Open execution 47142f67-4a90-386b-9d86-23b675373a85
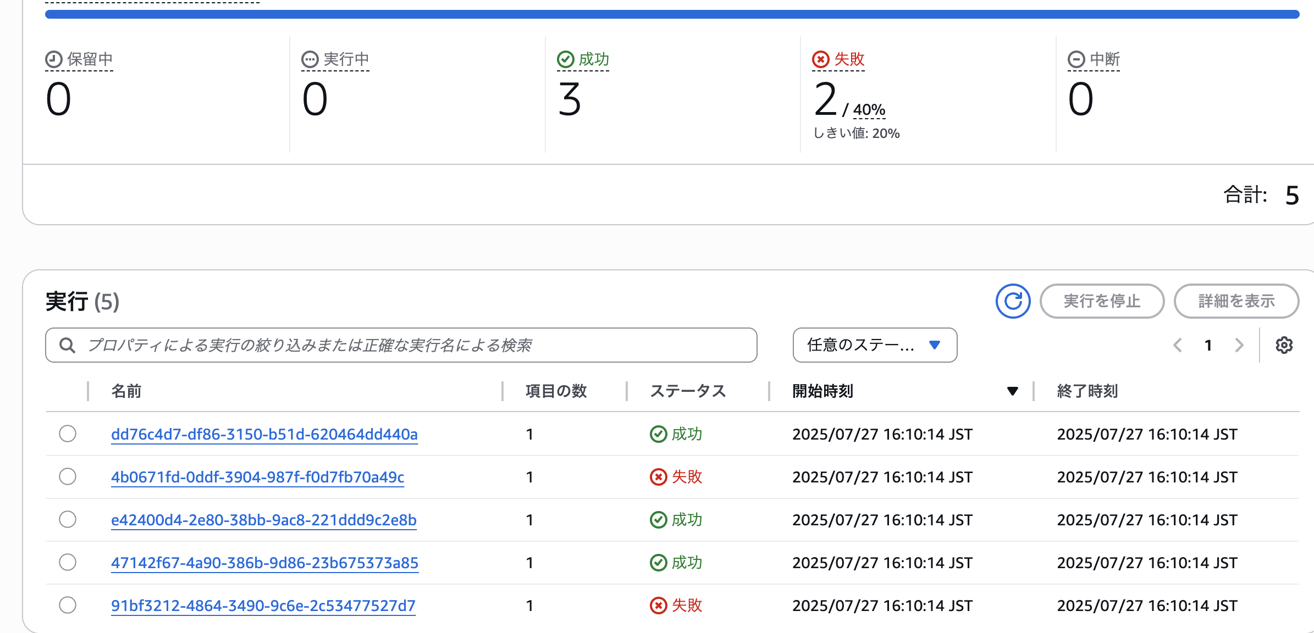1314x633 pixels. pyautogui.click(x=264, y=563)
